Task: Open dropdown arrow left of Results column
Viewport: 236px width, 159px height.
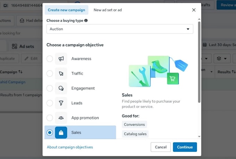Action: click(x=211, y=72)
